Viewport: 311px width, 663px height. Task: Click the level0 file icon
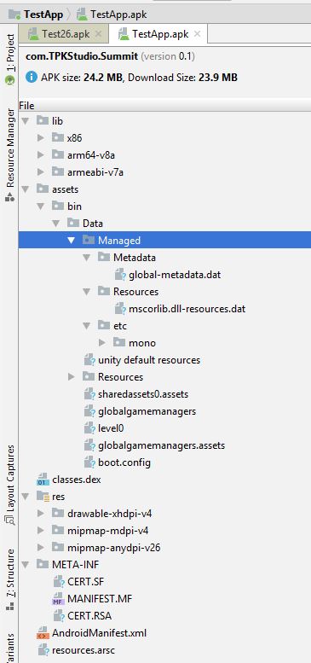click(89, 428)
